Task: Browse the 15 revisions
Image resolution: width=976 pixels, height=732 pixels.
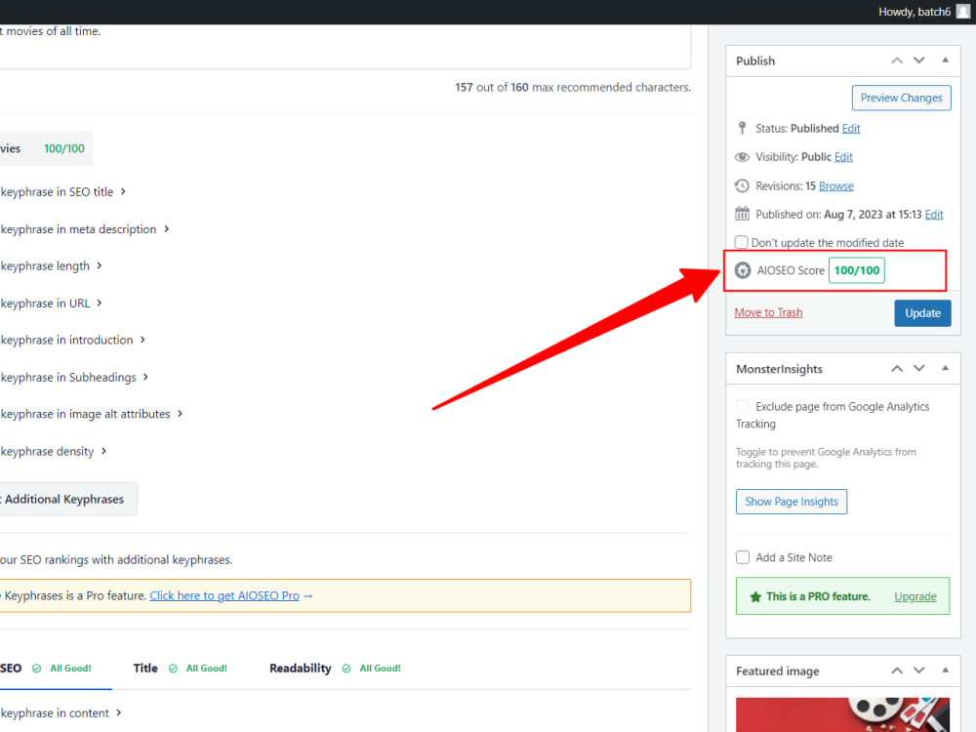Action: (x=836, y=185)
